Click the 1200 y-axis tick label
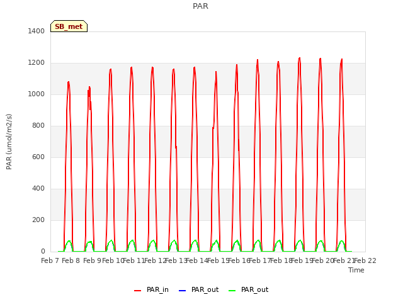The image size is (403, 302). [37, 63]
